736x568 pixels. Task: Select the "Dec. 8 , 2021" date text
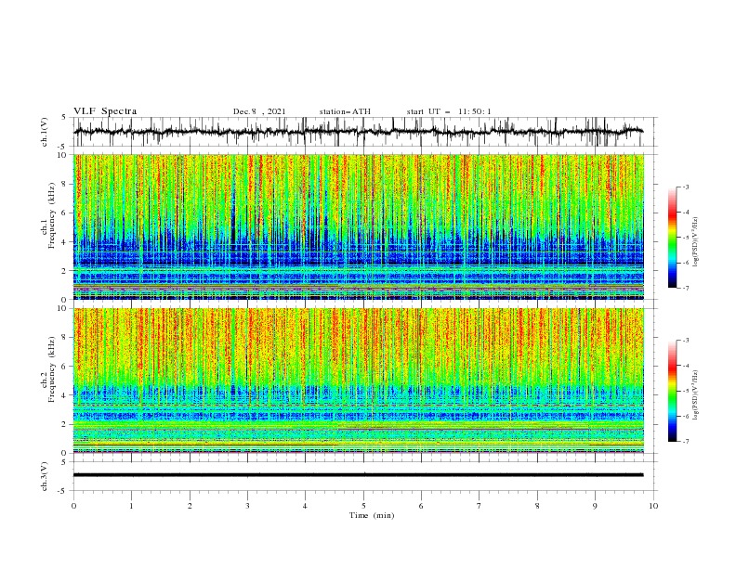259,111
